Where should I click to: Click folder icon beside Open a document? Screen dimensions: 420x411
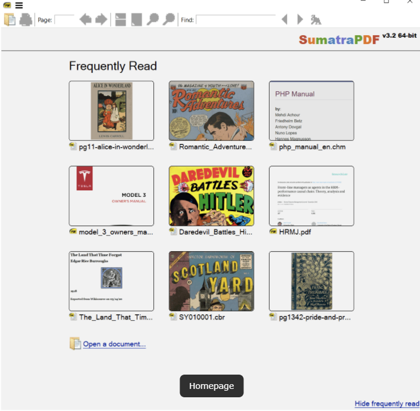(75, 344)
